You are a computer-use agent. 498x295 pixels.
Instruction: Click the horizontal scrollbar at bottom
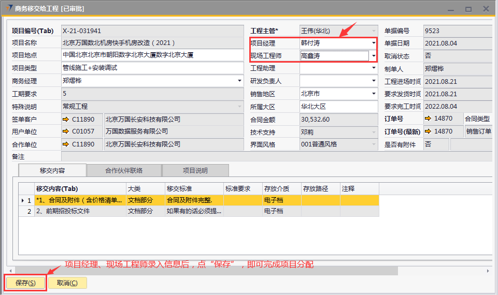click(x=207, y=271)
